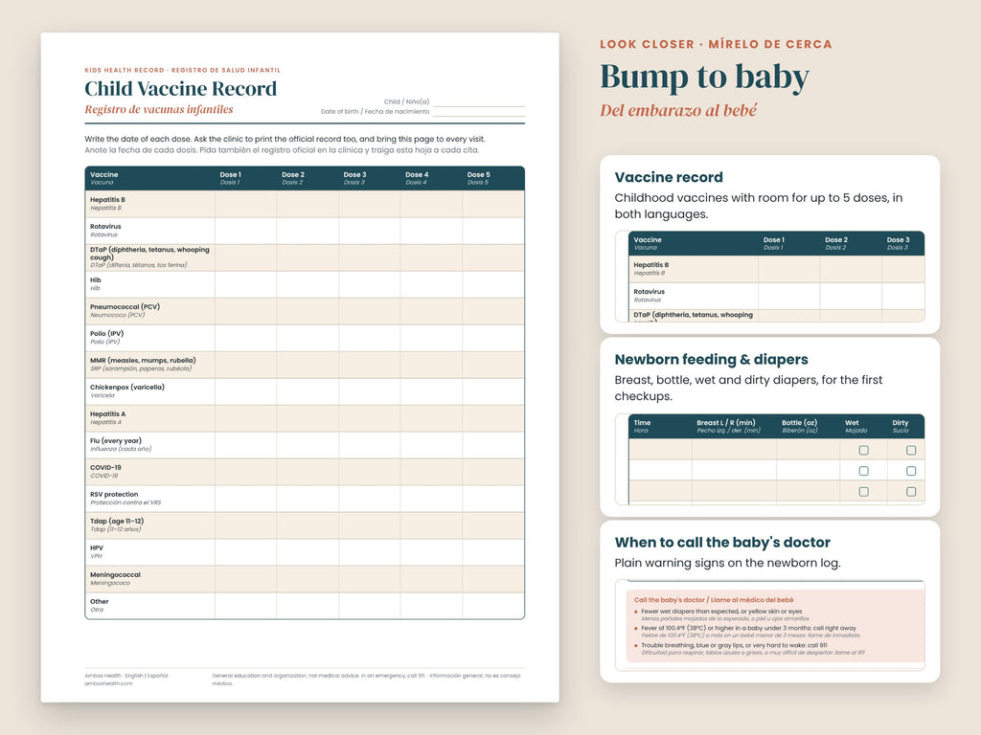981x735 pixels.
Task: Open the Vaccine record card preview image
Action: [x=769, y=277]
